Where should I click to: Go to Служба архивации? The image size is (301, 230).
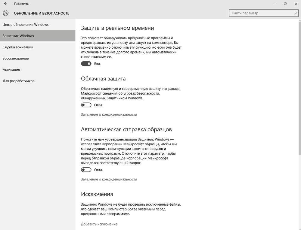(18, 47)
